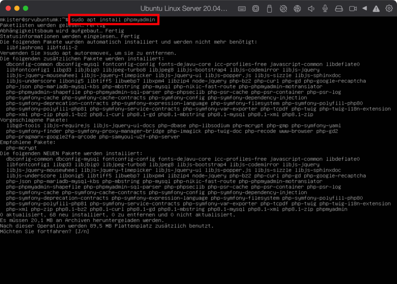The image size is (397, 284).
Task: Click the warning triangle alert icon
Action: tap(376, 9)
